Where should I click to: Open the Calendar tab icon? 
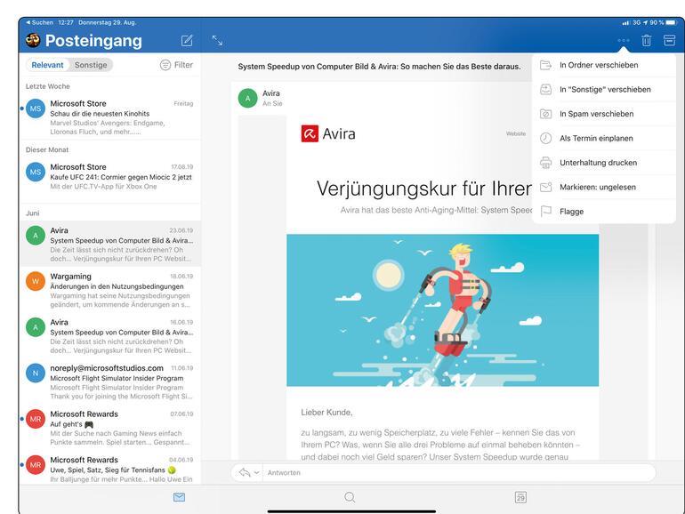click(x=520, y=497)
